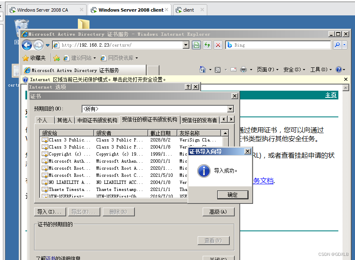Click the 证书 link in the details text
The width and height of the screenshot is (355, 260).
point(50,258)
